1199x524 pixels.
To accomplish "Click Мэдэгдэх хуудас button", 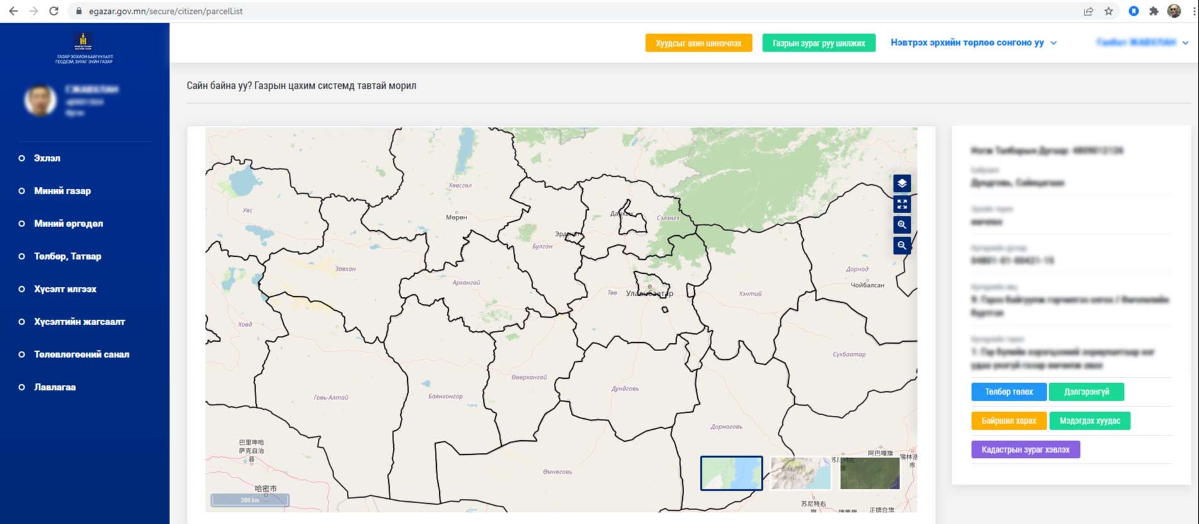I will point(1089,421).
